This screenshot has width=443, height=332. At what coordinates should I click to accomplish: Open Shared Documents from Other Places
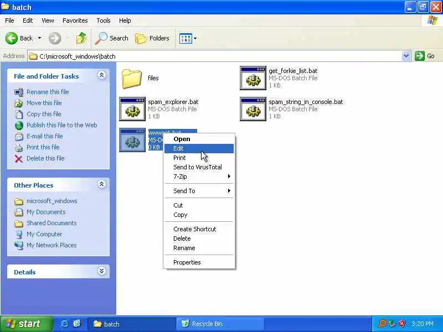[51, 223]
